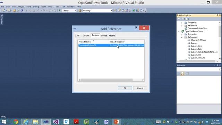Open the File menu
Screen dimensions: 222x125
(x=2, y=7)
